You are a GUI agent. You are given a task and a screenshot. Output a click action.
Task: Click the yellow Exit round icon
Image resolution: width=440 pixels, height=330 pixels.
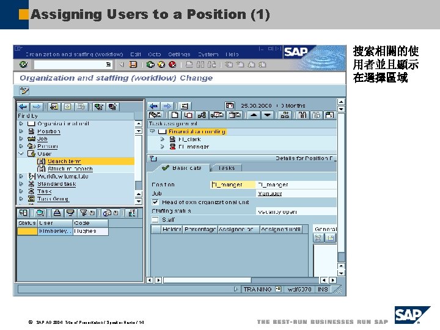[161, 65]
